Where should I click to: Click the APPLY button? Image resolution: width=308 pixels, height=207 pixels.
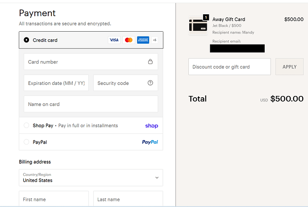[290, 67]
